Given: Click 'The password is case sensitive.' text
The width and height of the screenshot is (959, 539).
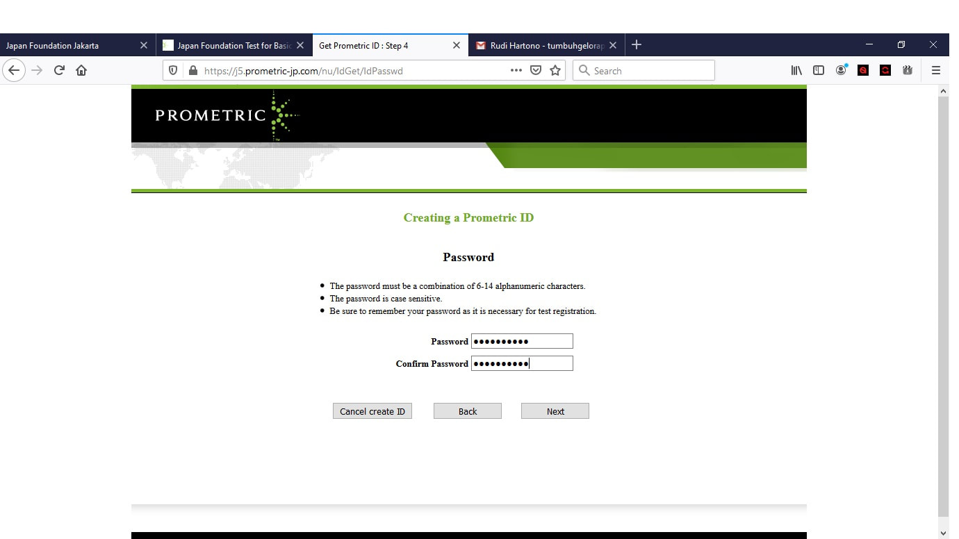Looking at the screenshot, I should click(x=386, y=299).
